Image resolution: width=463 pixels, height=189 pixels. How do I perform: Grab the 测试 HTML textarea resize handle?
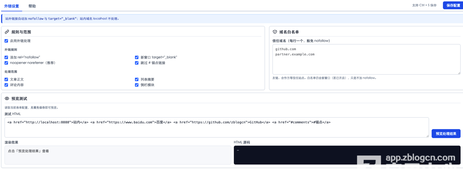[427, 136]
